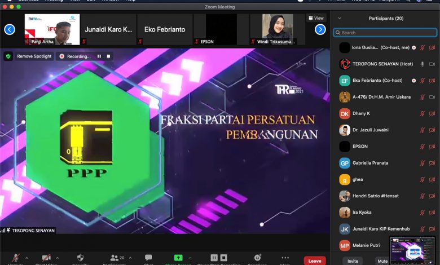Image resolution: width=440 pixels, height=265 pixels.
Task: Toggle the muted mic for Dhany K
Action: (423, 113)
